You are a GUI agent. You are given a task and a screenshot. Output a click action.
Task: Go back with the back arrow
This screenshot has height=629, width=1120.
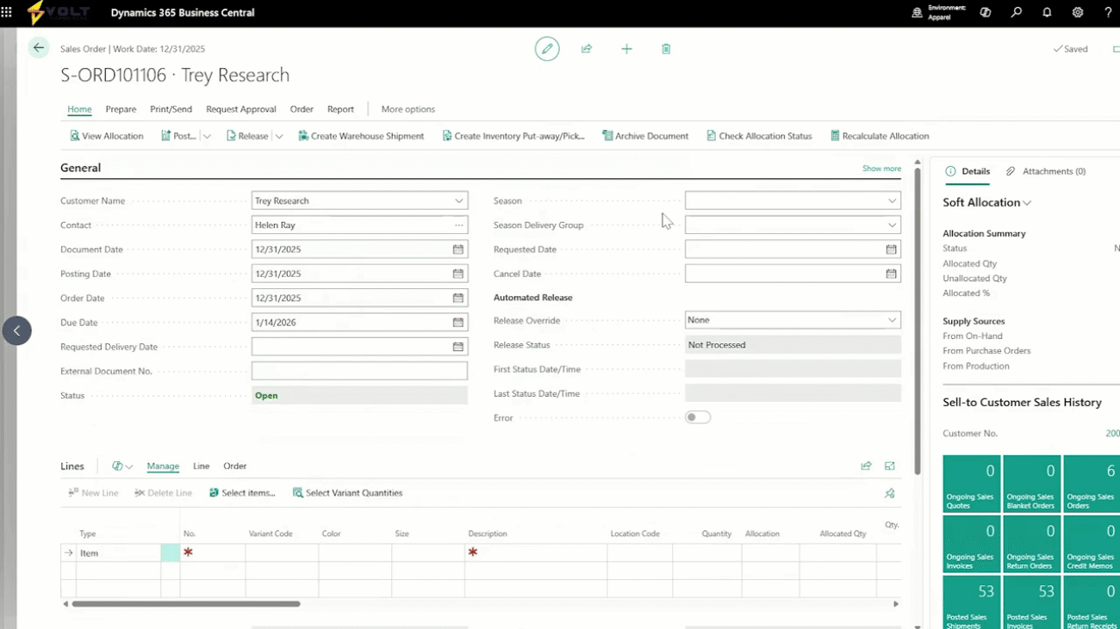coord(39,48)
